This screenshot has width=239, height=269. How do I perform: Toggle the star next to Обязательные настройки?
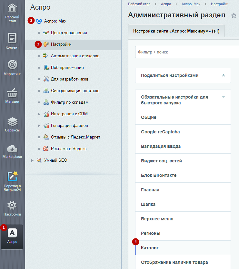coord(224,97)
